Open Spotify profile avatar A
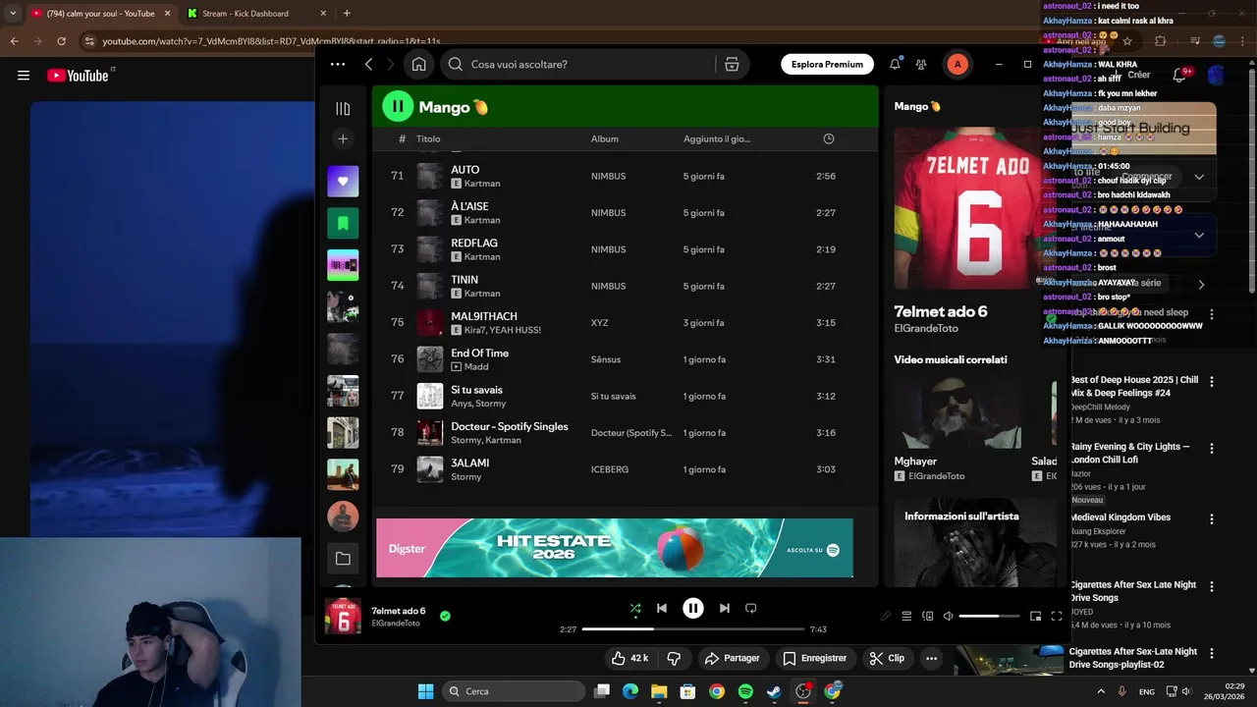This screenshot has height=707, width=1257. click(957, 64)
